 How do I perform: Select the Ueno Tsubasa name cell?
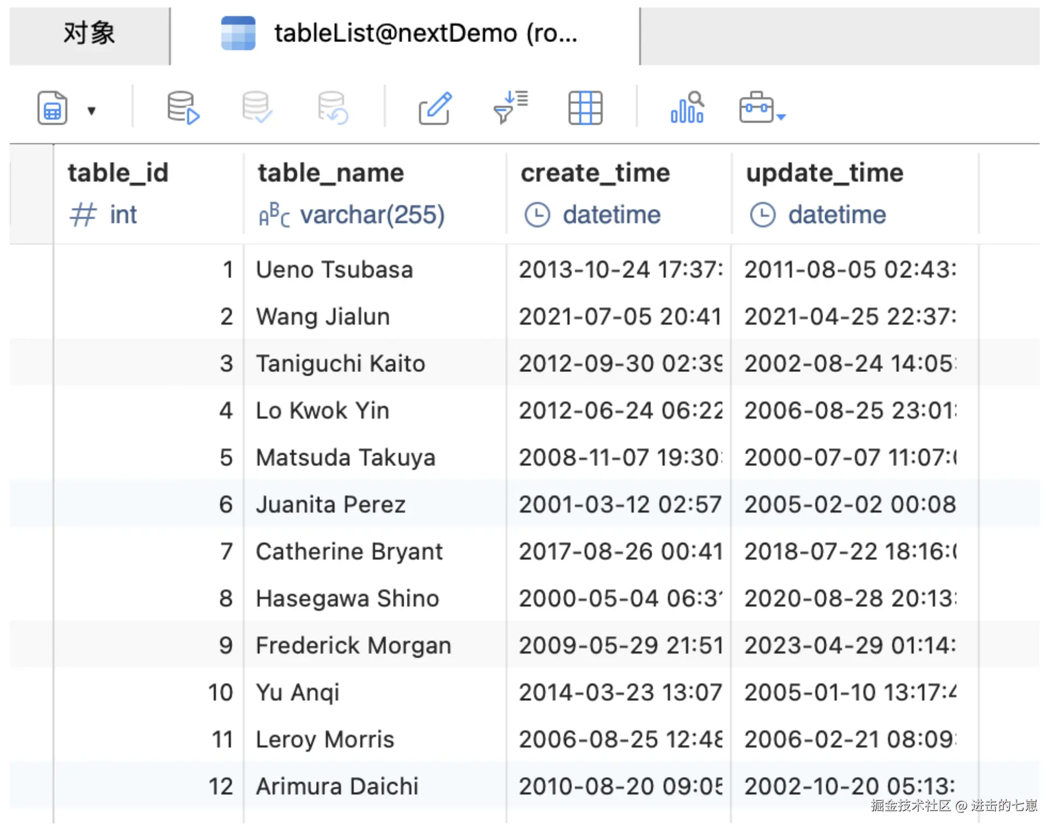pyautogui.click(x=334, y=270)
